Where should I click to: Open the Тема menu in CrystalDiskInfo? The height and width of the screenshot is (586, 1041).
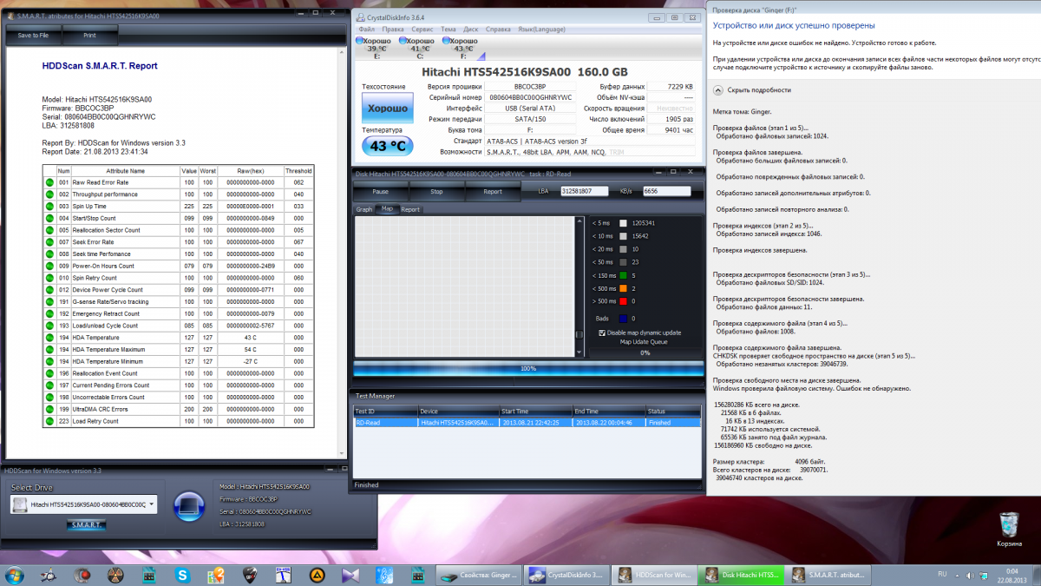click(448, 29)
